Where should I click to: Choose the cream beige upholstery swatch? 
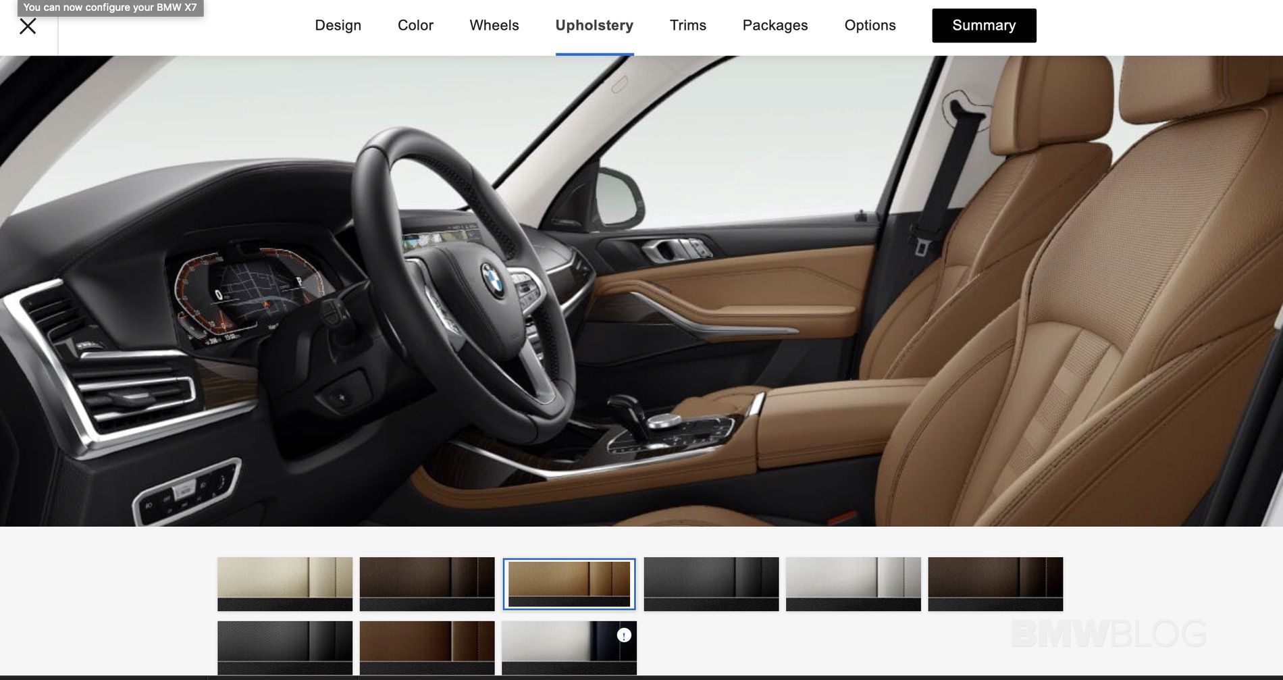(284, 583)
